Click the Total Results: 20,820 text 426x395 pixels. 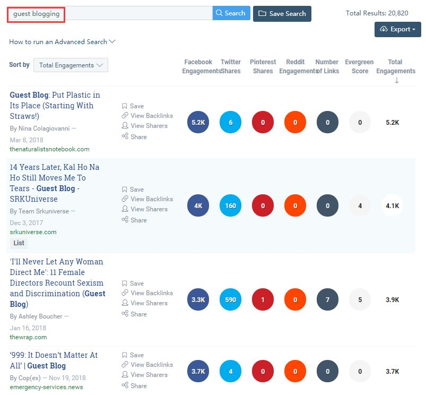377,13
